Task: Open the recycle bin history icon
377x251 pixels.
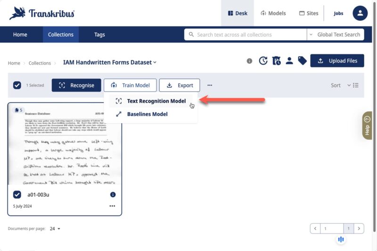Action: (x=276, y=61)
